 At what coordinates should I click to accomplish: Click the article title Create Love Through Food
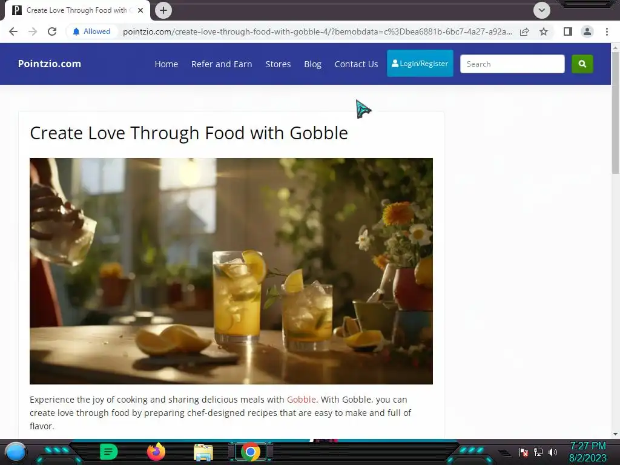pos(189,133)
